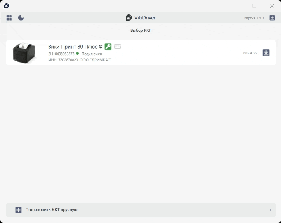Download firmware using icon next to 665.4.35
This screenshot has width=281, height=223.
coord(266,53)
